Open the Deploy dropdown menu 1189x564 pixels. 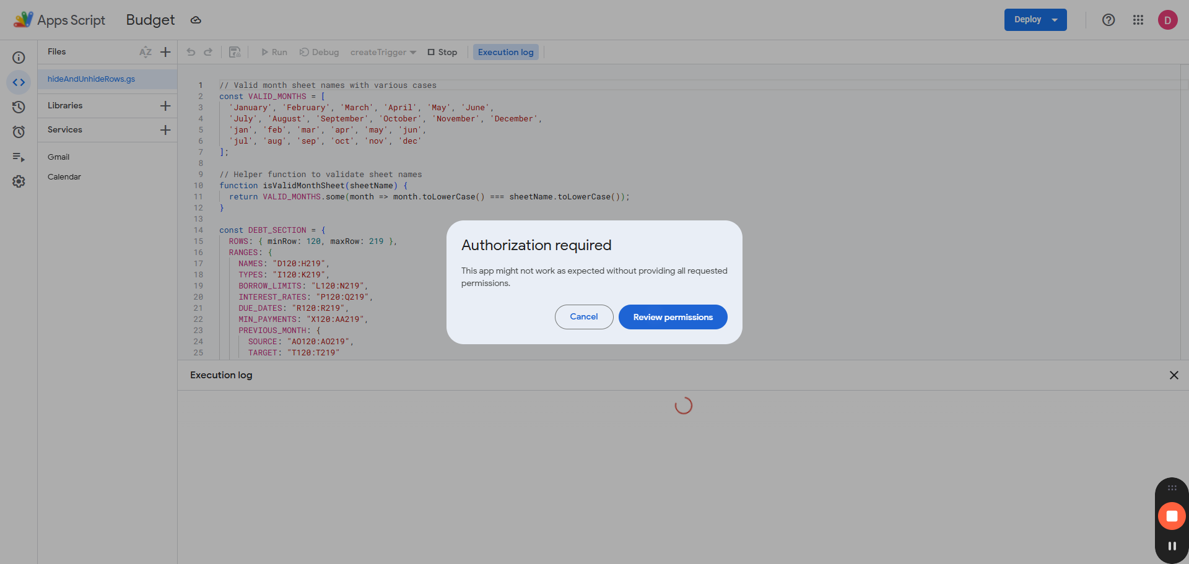coord(1035,20)
